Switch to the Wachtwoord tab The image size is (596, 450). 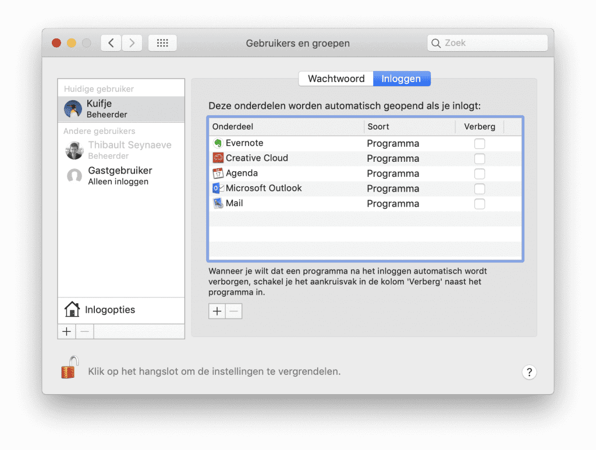pyautogui.click(x=336, y=79)
